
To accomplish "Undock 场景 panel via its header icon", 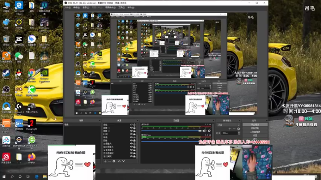I will tap(100, 120).
